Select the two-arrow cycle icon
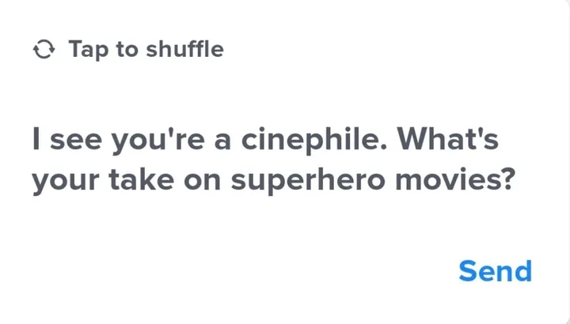Viewport: 570px width, 324px height. point(44,50)
